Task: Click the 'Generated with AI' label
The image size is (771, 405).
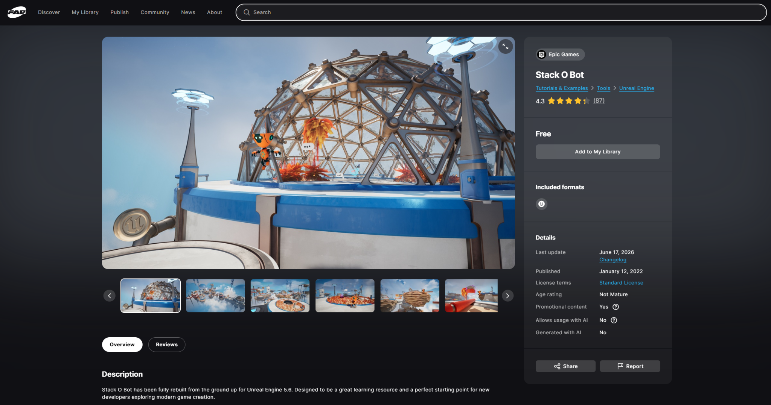Action: (x=558, y=332)
